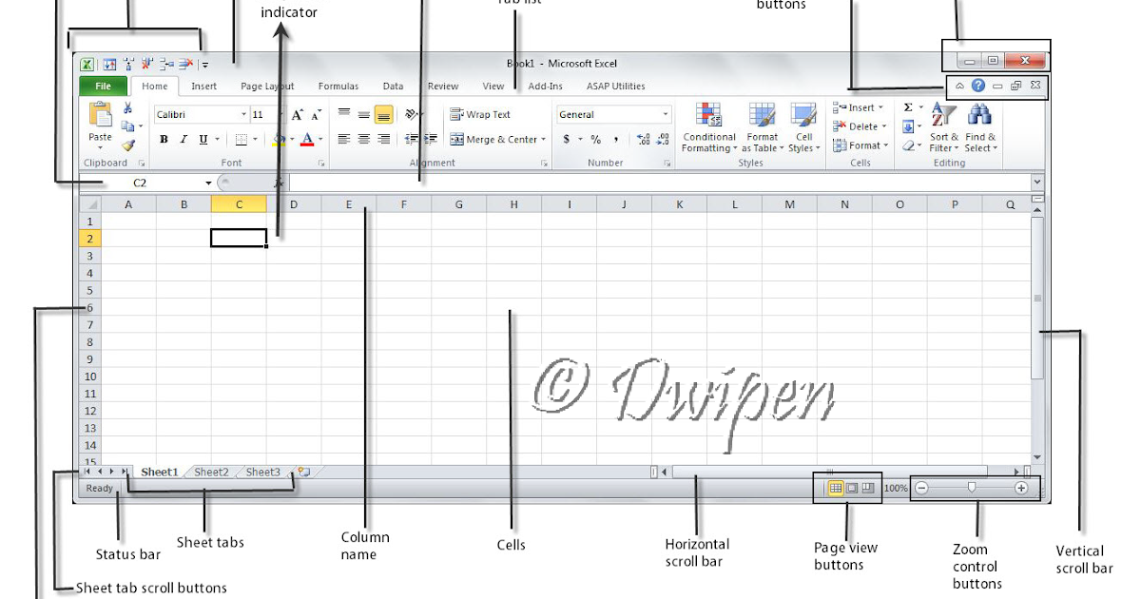The width and height of the screenshot is (1141, 599).
Task: Apply the Percent Style icon
Action: [594, 139]
